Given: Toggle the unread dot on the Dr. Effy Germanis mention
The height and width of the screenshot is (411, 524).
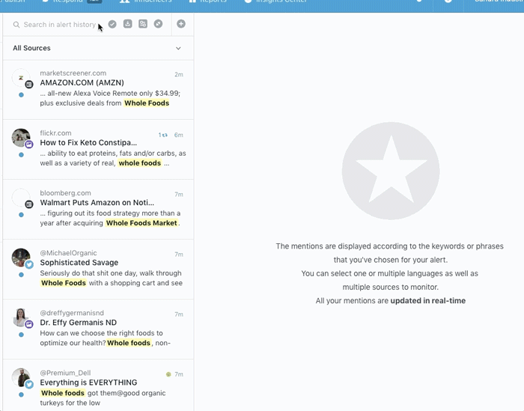Looking at the screenshot, I should (x=21, y=335).
